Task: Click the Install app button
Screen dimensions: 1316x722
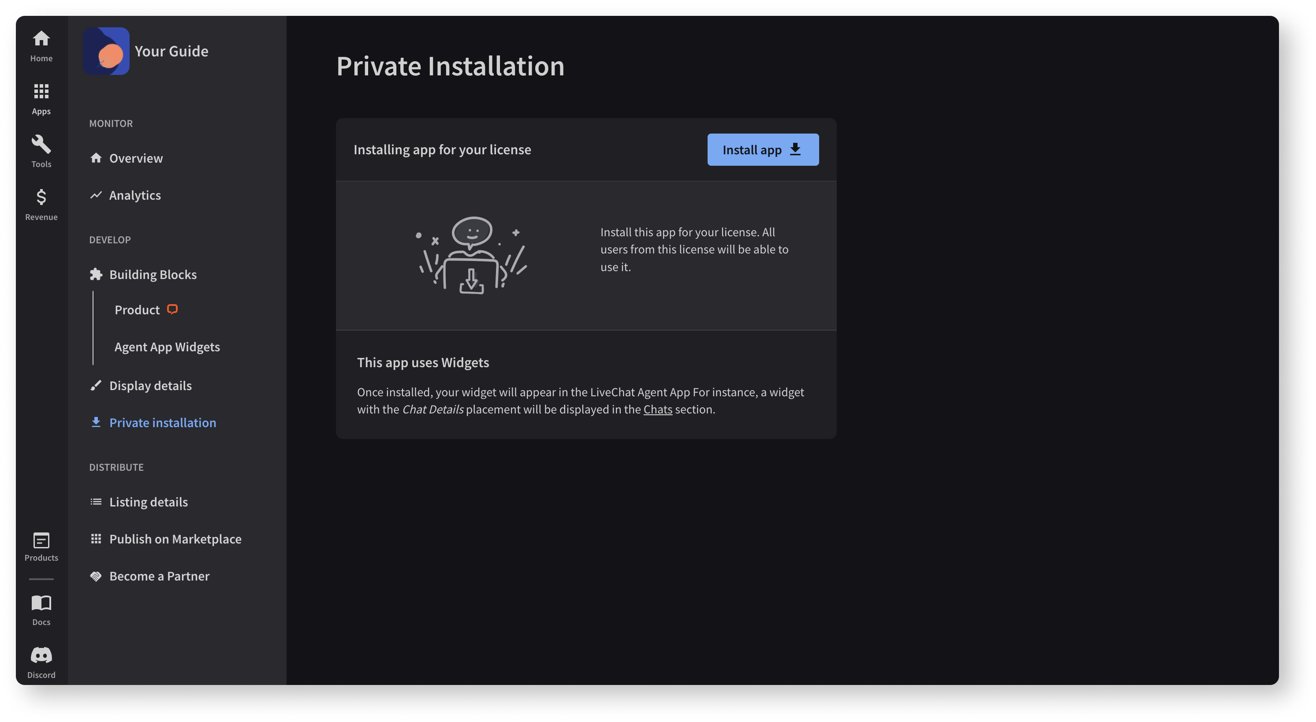Action: click(763, 149)
